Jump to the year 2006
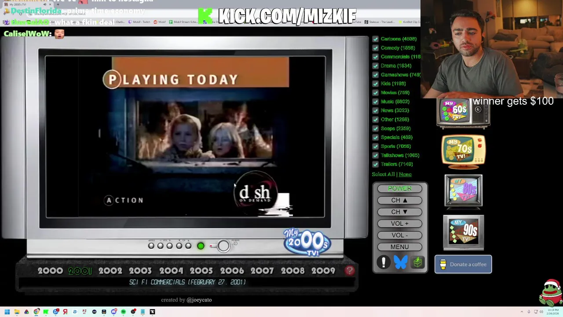The image size is (563, 317). tap(232, 271)
